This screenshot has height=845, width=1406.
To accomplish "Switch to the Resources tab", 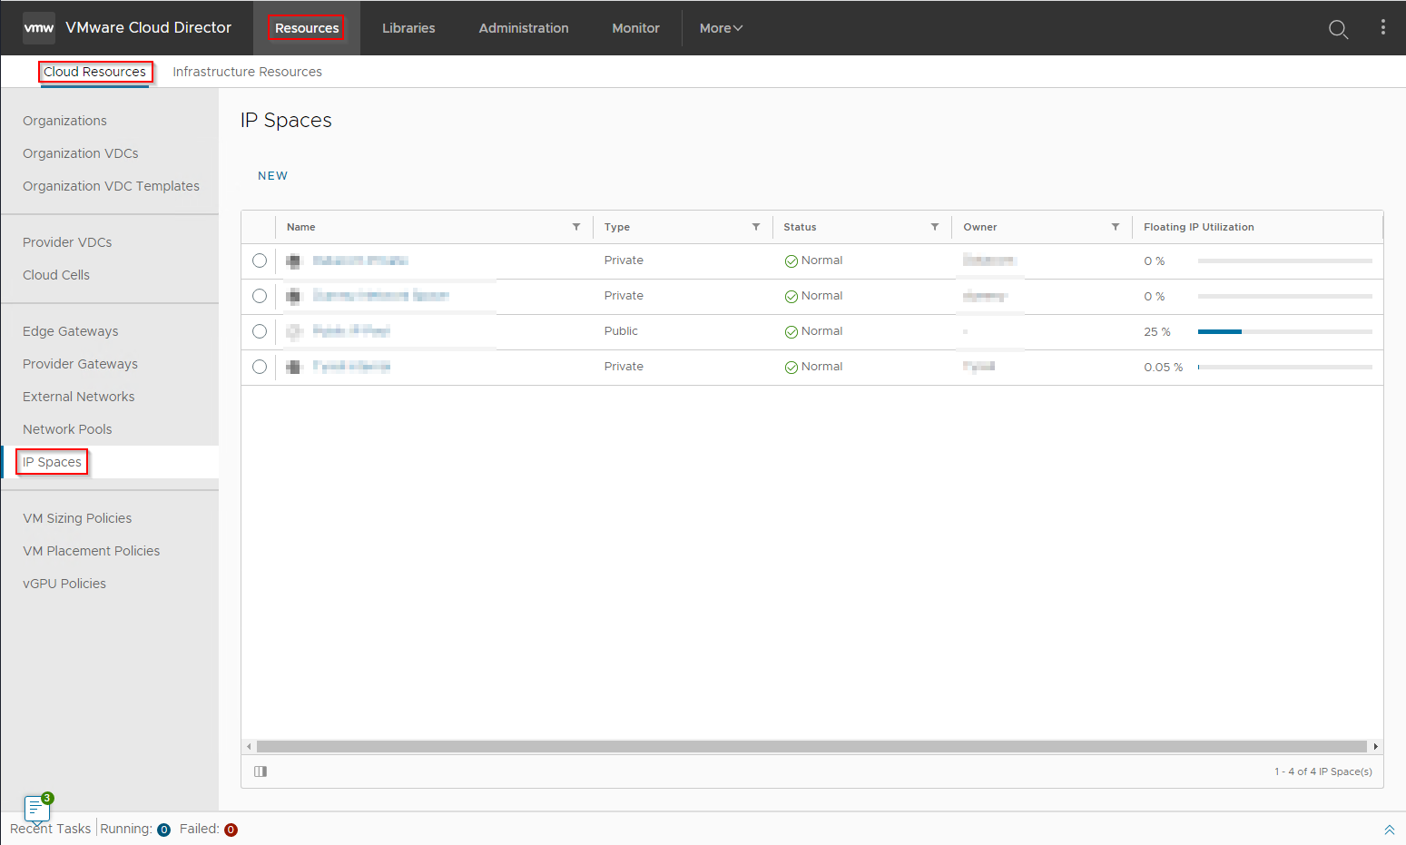I will coord(307,28).
